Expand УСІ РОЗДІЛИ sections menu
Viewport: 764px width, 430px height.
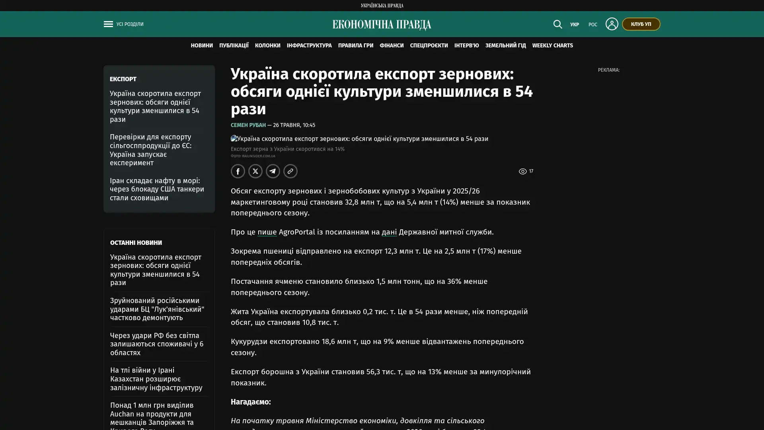coord(130,24)
